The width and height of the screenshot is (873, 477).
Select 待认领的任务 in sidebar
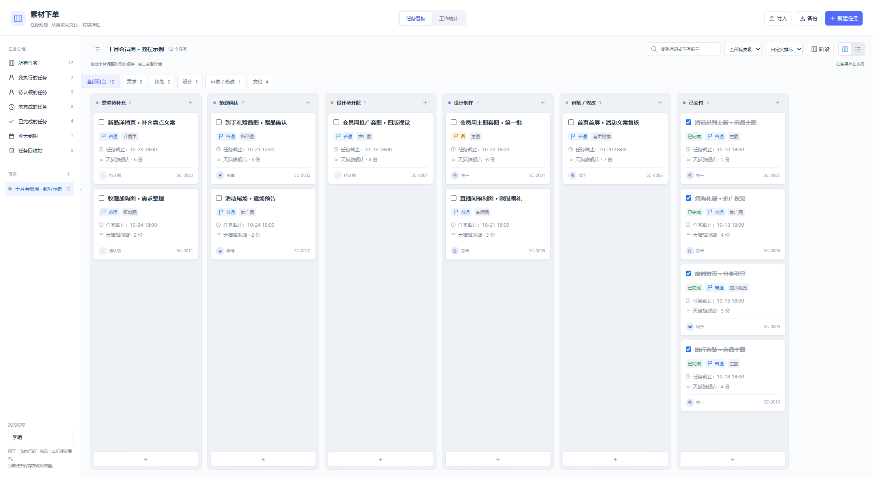(41, 92)
